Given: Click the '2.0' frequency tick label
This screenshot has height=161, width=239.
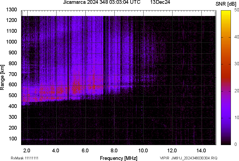Looking at the screenshot, I should point(27,150).
